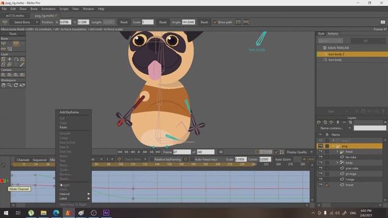Click the Auto Zoom button

283,159
